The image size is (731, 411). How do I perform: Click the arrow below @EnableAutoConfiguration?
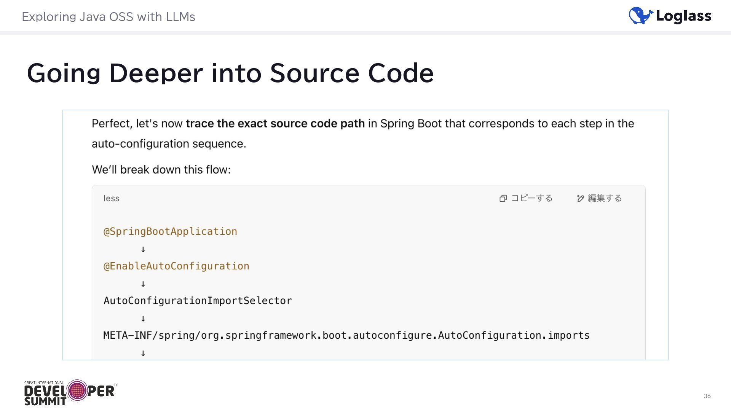pos(143,284)
